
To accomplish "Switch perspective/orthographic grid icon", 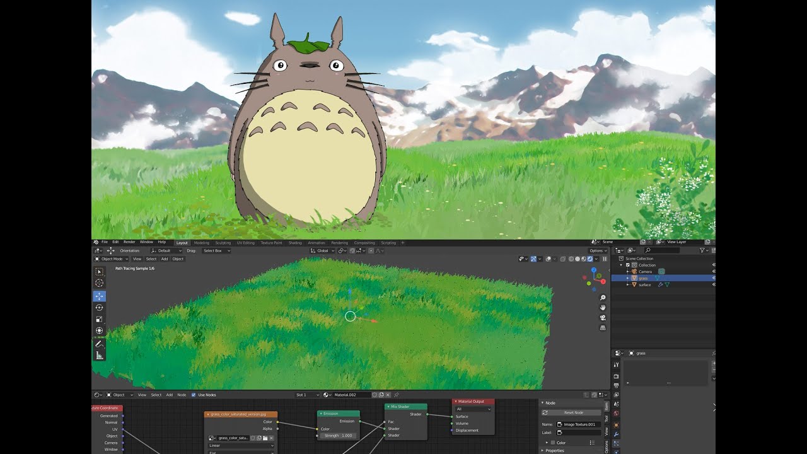I will [x=603, y=328].
